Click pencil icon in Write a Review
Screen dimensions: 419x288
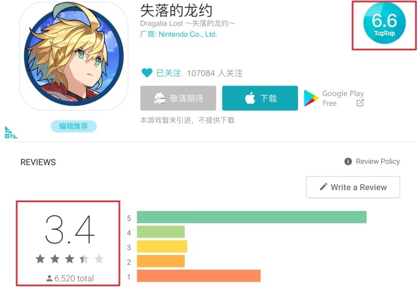[323, 187]
